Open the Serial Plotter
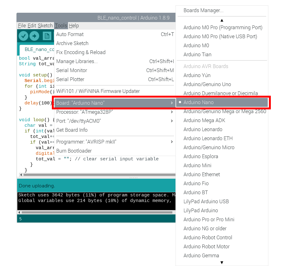Screen dimensions: 282x266 tap(115, 79)
